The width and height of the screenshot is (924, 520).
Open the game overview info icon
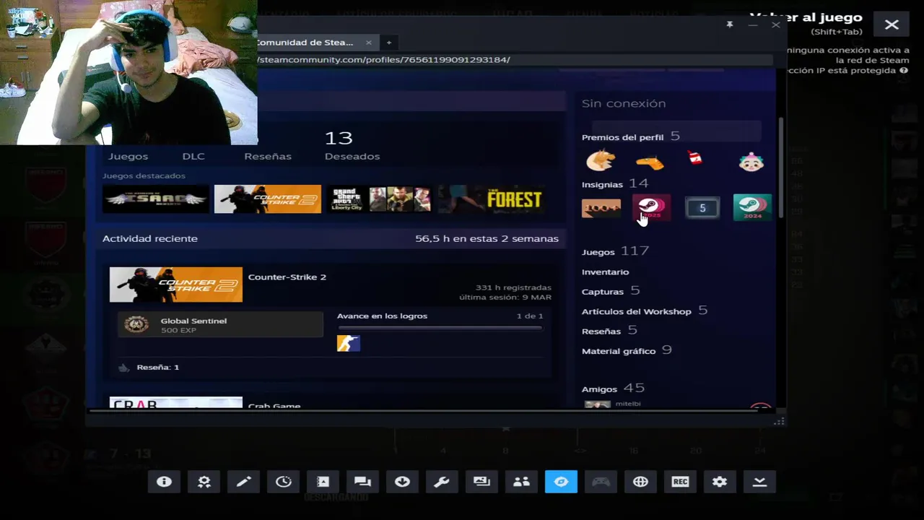tap(164, 482)
